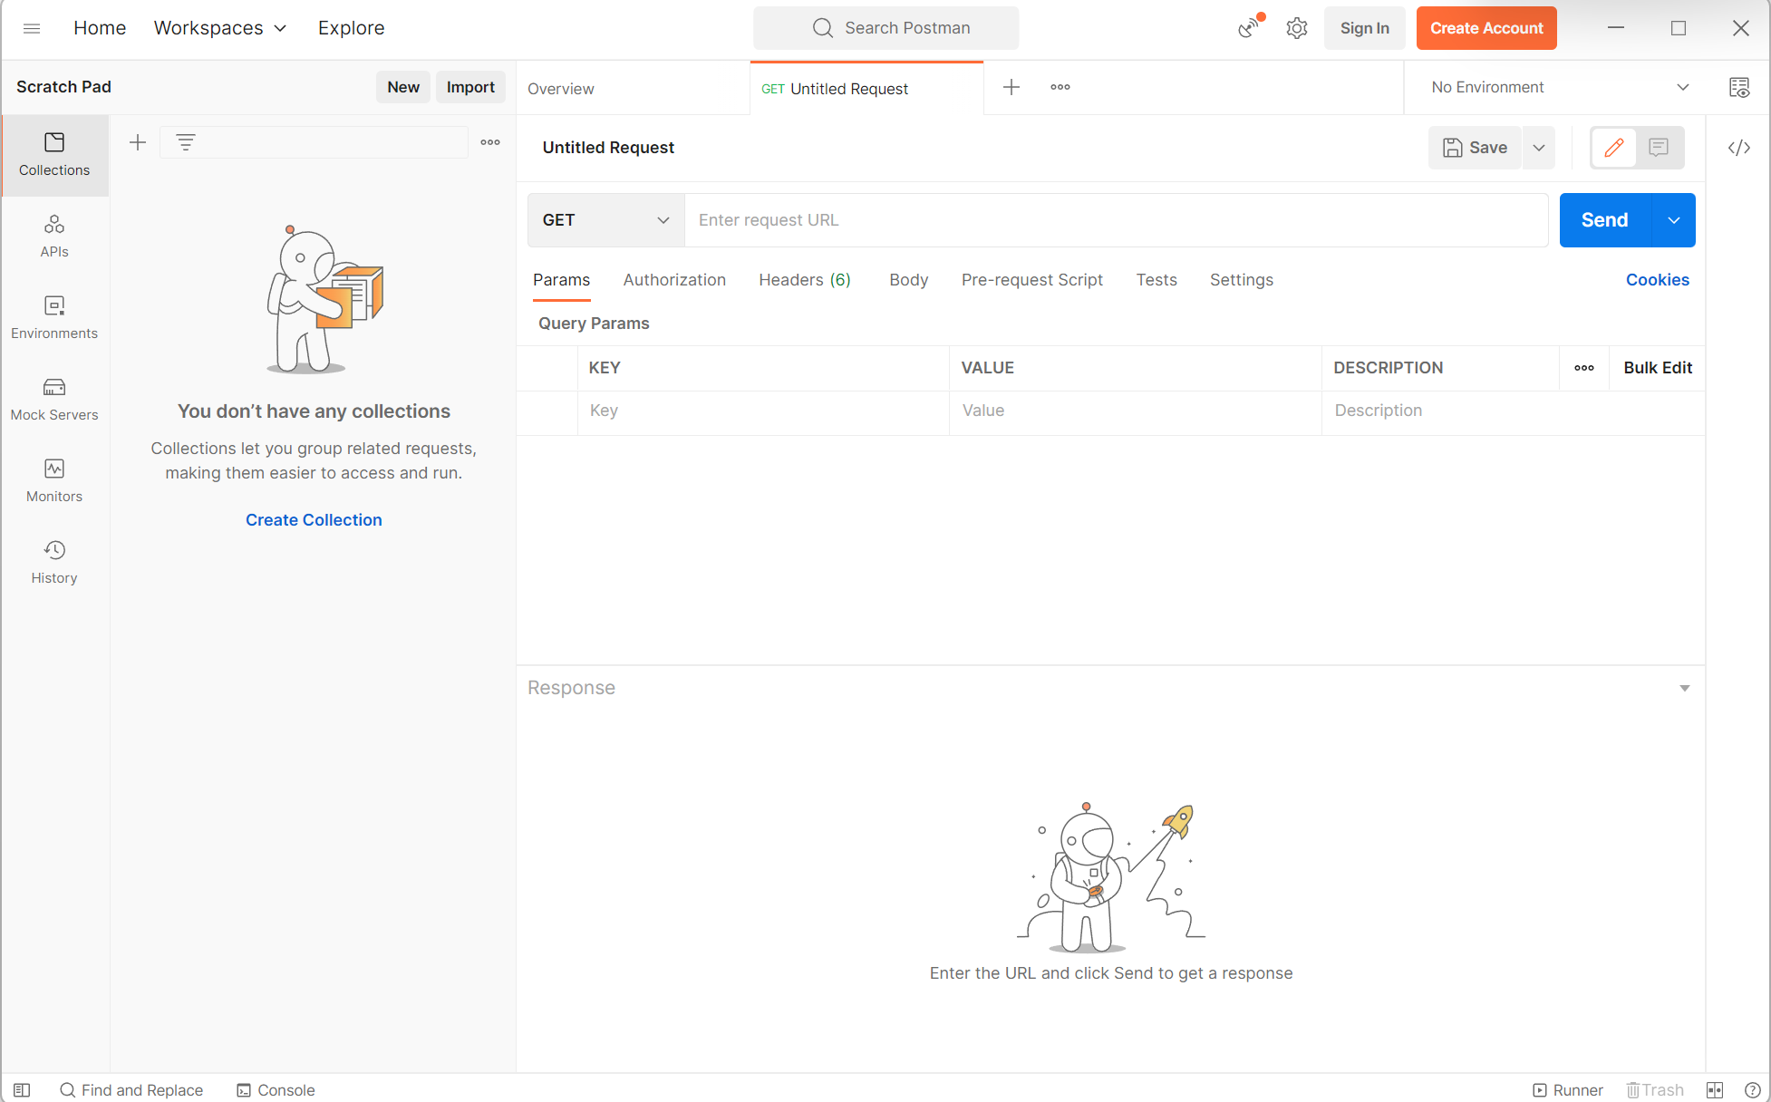Click the Enter request URL field
1771x1102 pixels.
click(1115, 220)
